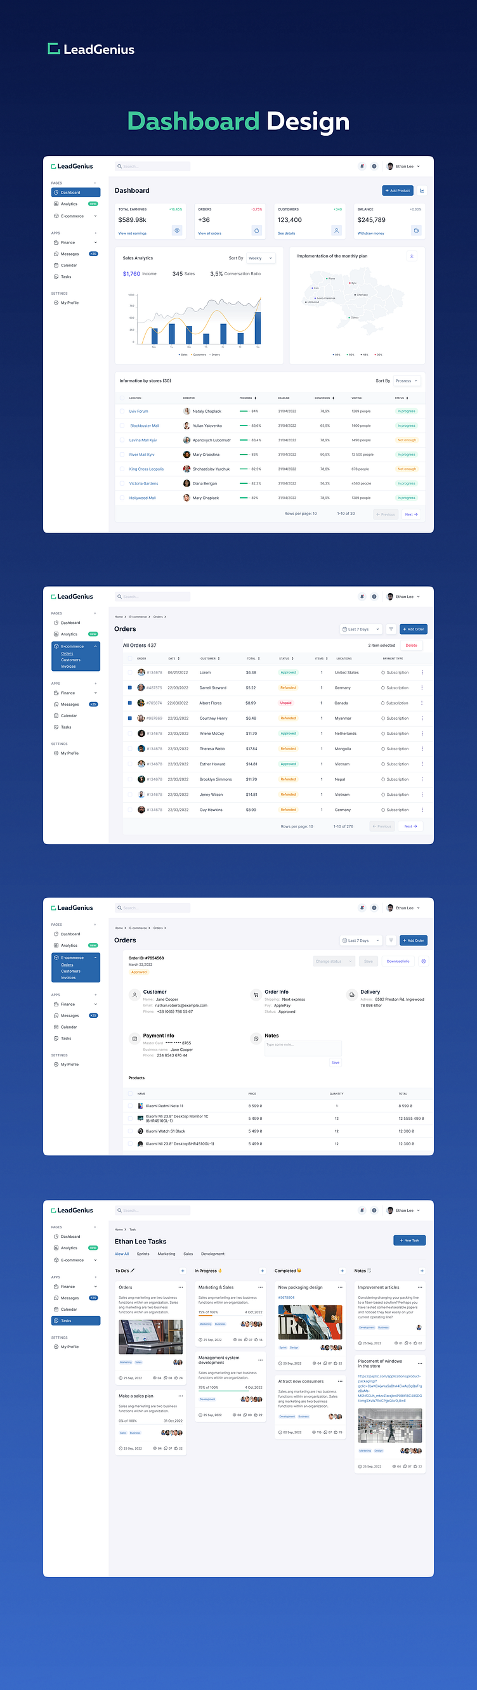Open three-dot menu for Theresa Webb order row
The height and width of the screenshot is (1690, 477).
[x=422, y=748]
